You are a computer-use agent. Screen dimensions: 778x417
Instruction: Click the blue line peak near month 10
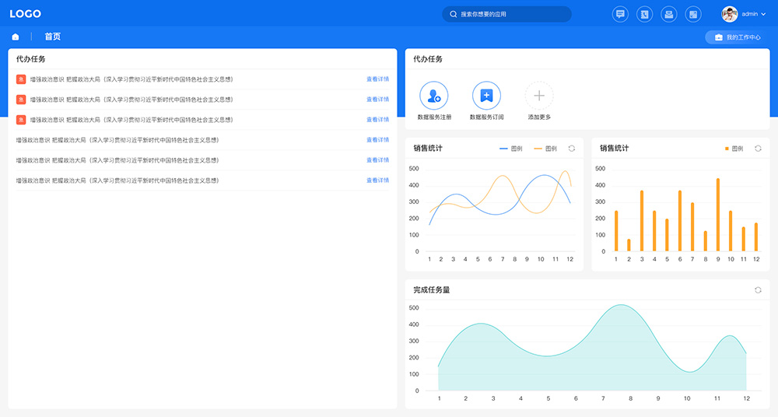545,175
